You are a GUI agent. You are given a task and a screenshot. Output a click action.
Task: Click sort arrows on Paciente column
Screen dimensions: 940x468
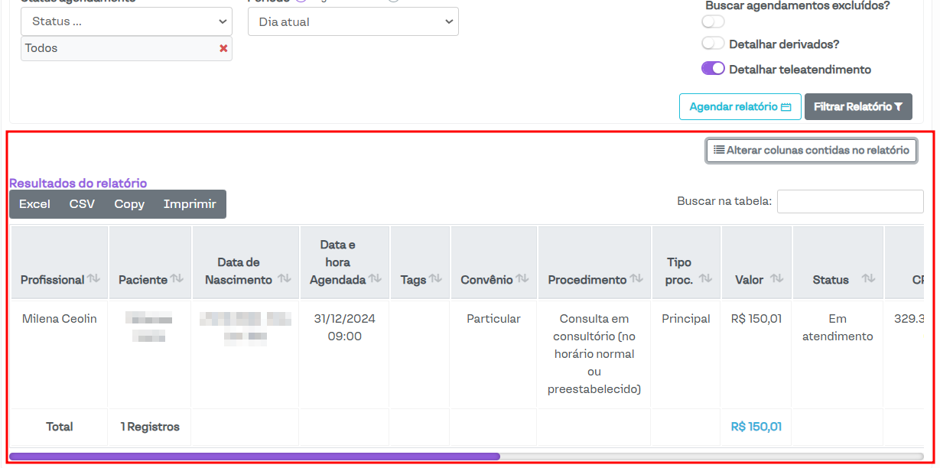click(177, 279)
